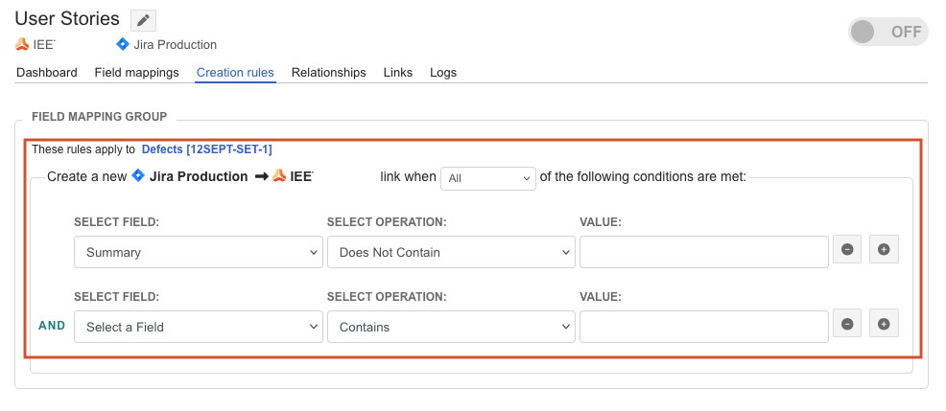The image size is (946, 411).
Task: Open the Contains operation dropdown
Action: pyautogui.click(x=451, y=327)
